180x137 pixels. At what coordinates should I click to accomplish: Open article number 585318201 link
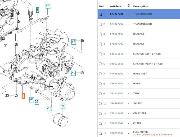[x=117, y=94]
